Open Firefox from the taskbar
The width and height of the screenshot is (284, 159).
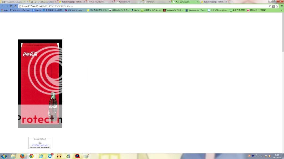click(22, 156)
